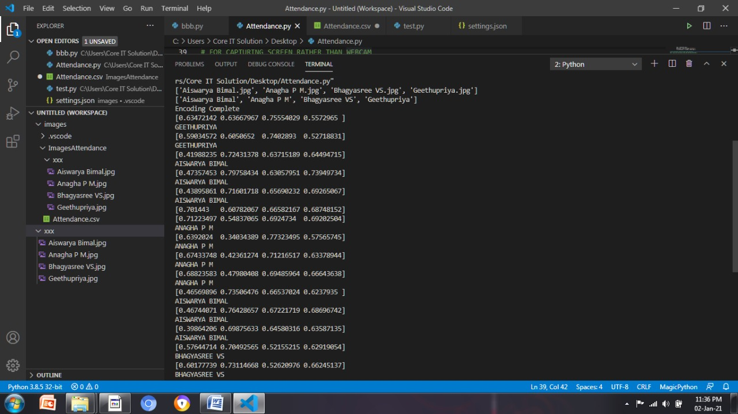Image resolution: width=738 pixels, height=414 pixels.
Task: Switch to the Output panel tab
Action: click(226, 64)
